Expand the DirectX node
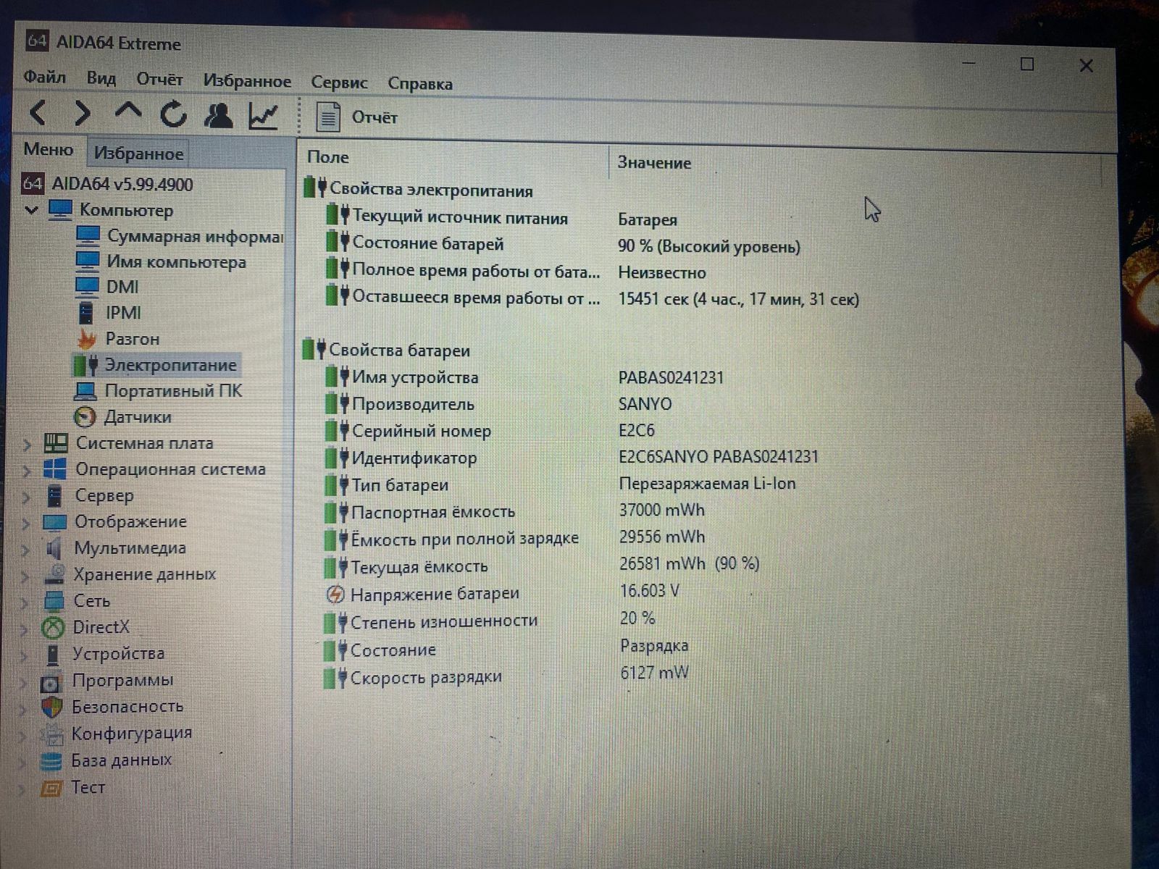 click(x=25, y=629)
